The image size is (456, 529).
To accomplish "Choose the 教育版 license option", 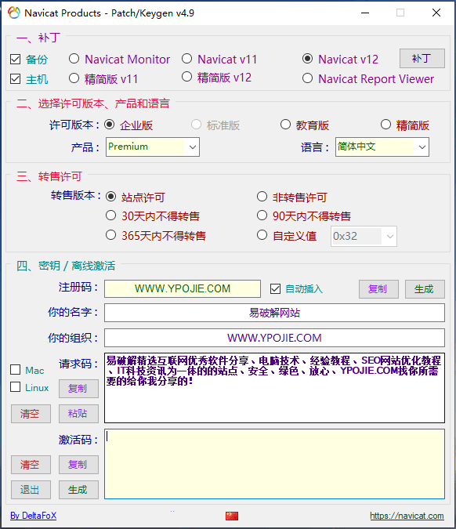I will 285,125.
